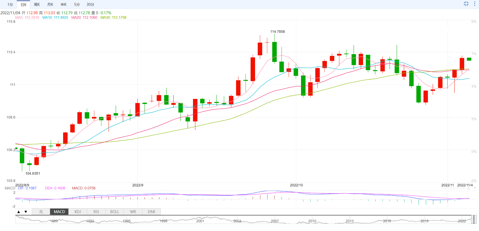The image size is (479, 231).
Task: Click the DIF: 0.1987 value label
Action: 27,188
